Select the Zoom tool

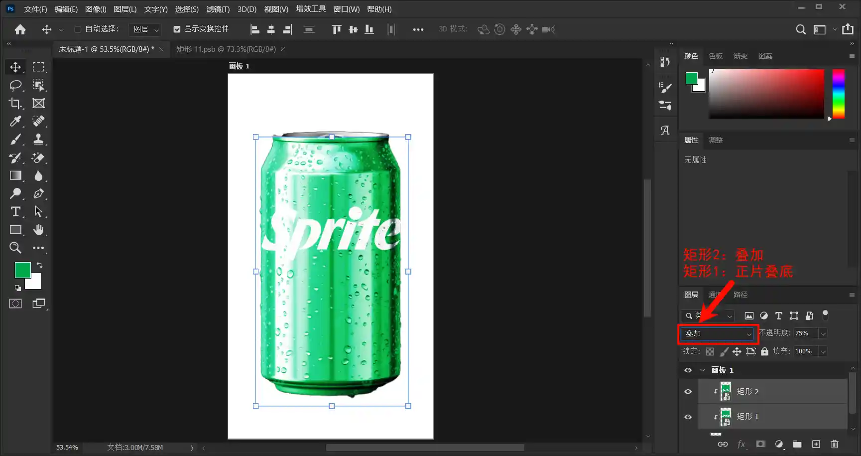pos(15,248)
